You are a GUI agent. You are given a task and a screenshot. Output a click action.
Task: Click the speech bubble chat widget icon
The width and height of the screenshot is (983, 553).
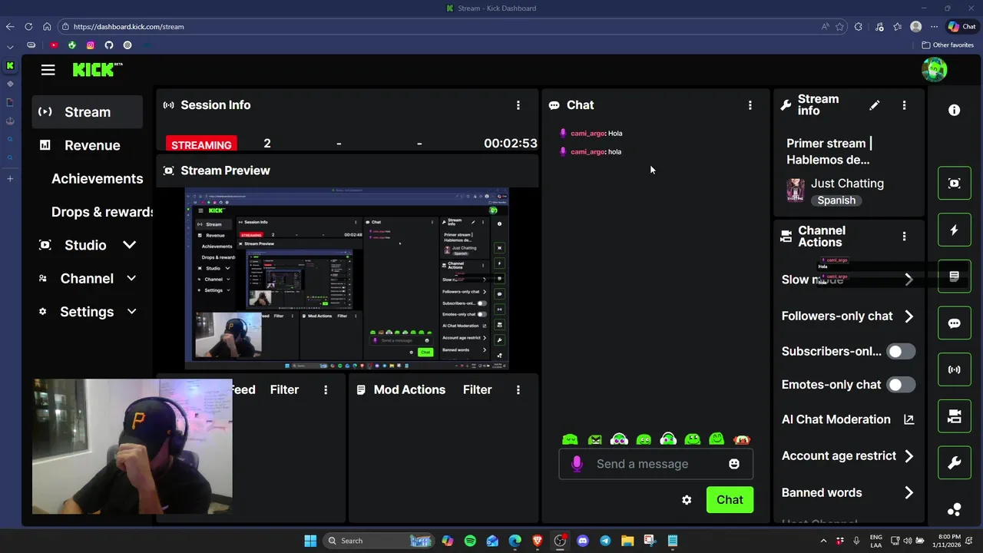point(954,323)
